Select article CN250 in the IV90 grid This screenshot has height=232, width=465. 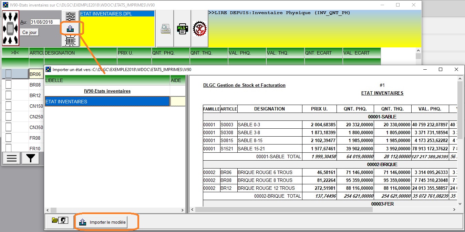coord(36,117)
